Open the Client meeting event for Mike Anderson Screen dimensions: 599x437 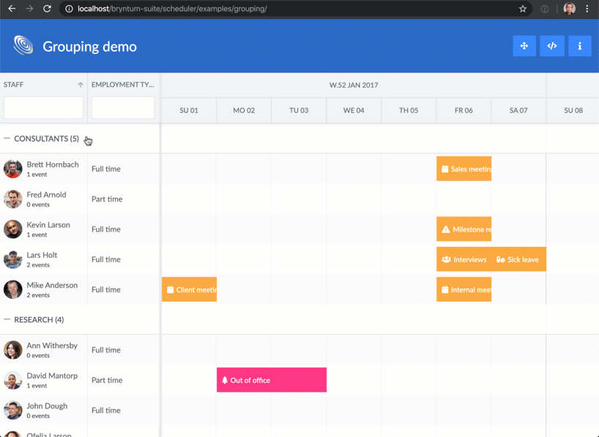click(189, 289)
